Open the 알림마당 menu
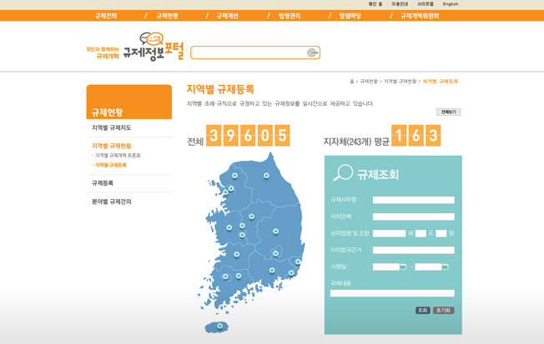 pos(350,16)
